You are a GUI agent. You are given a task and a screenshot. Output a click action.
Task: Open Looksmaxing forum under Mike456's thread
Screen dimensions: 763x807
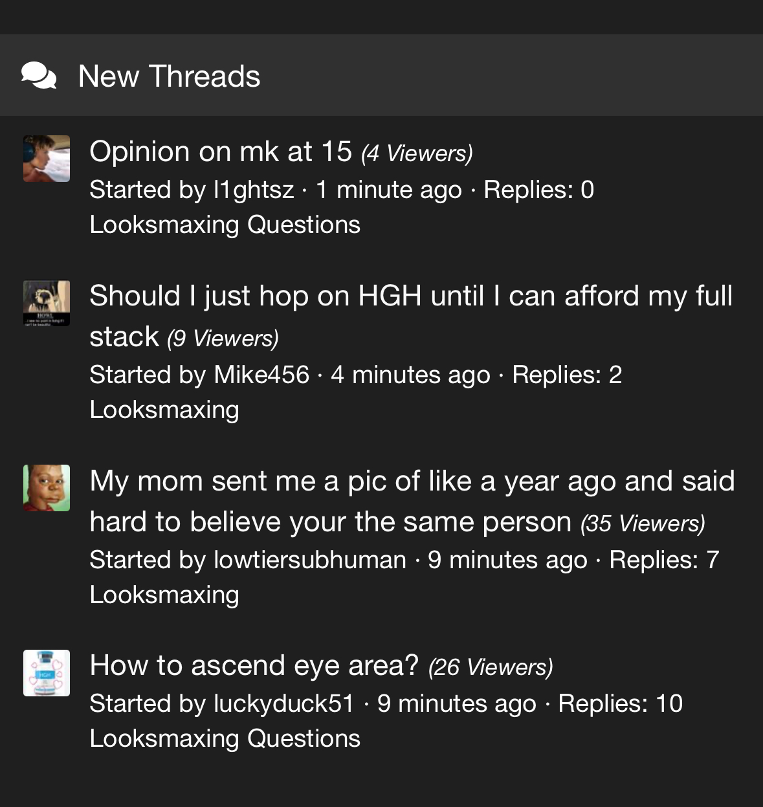(164, 410)
